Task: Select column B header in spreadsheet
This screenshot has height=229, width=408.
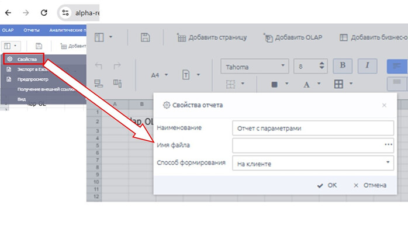Action: [x=142, y=104]
